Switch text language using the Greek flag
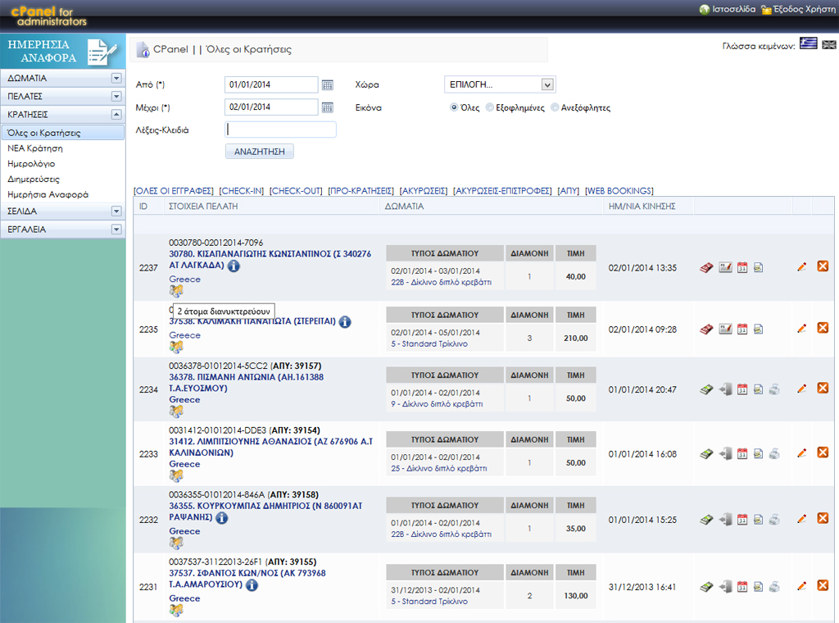The height and width of the screenshot is (623, 839). (x=809, y=44)
